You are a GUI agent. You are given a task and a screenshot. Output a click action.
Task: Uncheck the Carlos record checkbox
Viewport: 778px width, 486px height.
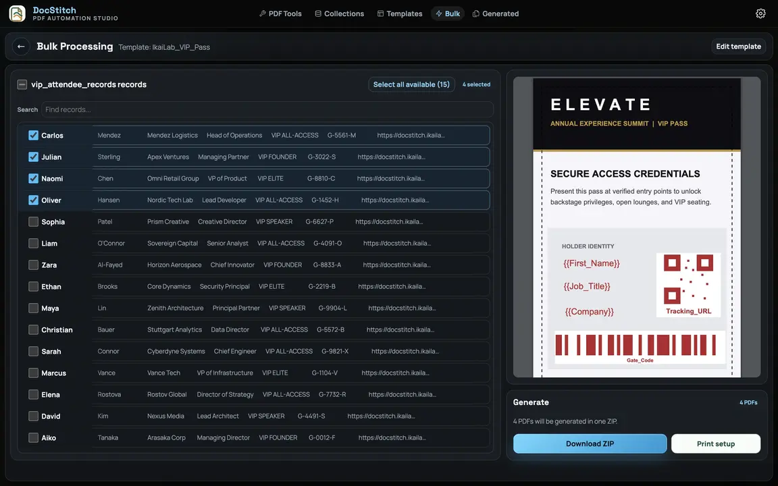click(x=33, y=136)
